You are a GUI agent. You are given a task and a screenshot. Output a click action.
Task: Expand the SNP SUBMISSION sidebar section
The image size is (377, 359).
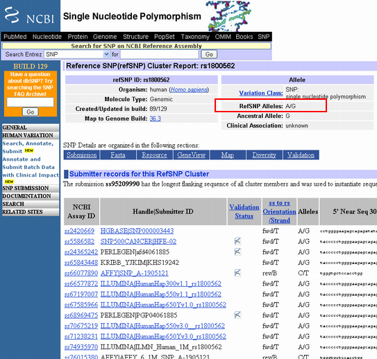tap(31, 188)
